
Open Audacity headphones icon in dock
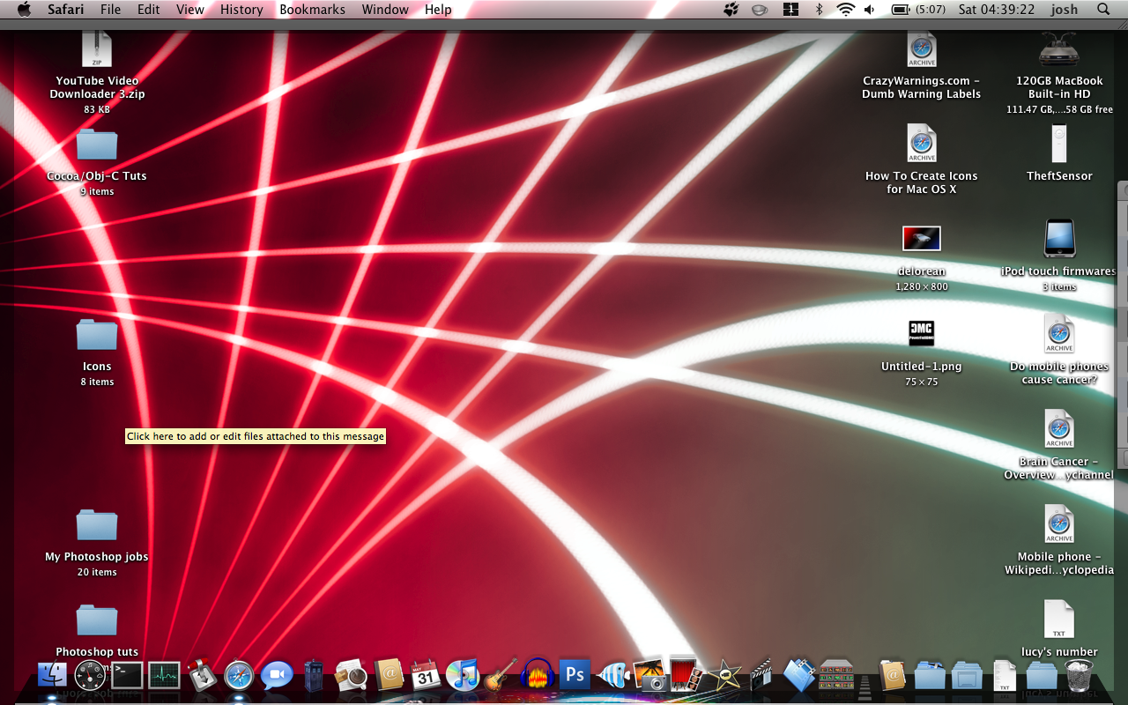[x=537, y=676]
